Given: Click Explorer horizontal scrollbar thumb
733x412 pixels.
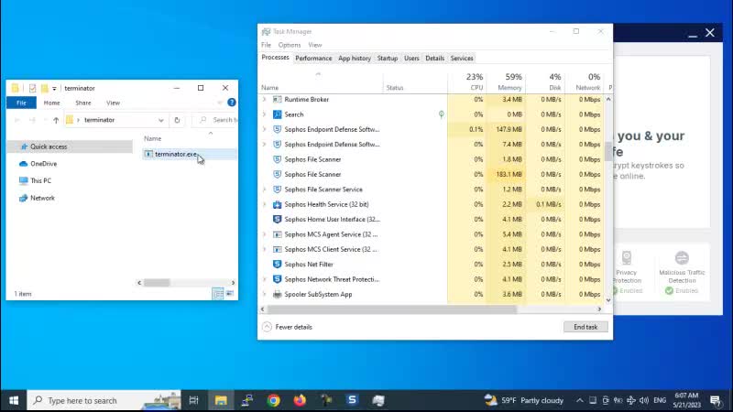Looking at the screenshot, I should point(157,283).
